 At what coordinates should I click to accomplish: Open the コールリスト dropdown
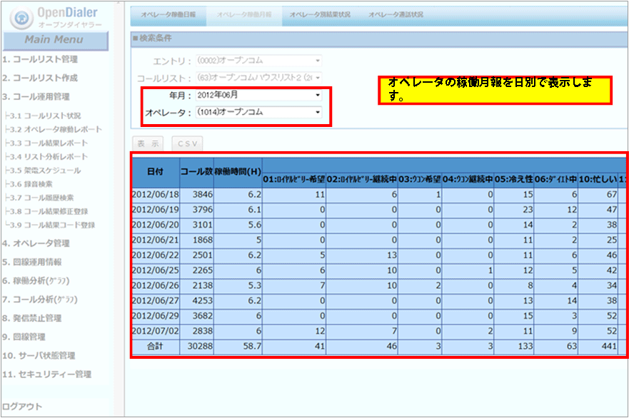point(259,77)
